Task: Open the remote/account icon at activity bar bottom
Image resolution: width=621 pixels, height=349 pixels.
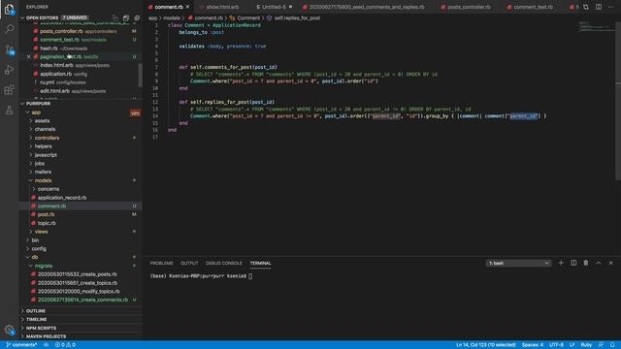Action: coord(9,330)
